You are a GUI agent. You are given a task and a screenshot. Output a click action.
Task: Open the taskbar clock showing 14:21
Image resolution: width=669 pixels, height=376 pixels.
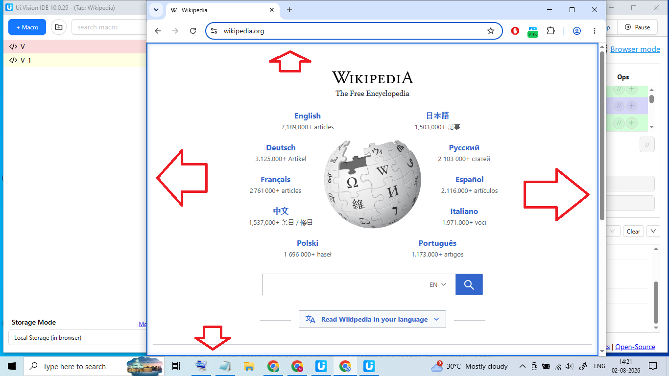pos(625,366)
